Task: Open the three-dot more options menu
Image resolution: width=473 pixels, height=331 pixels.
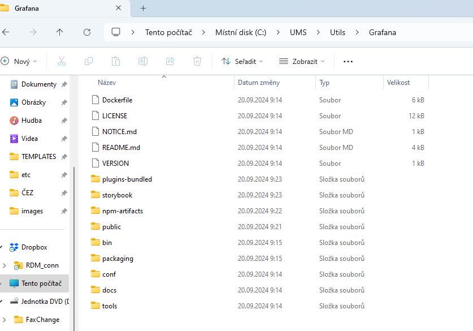Action: click(348, 61)
